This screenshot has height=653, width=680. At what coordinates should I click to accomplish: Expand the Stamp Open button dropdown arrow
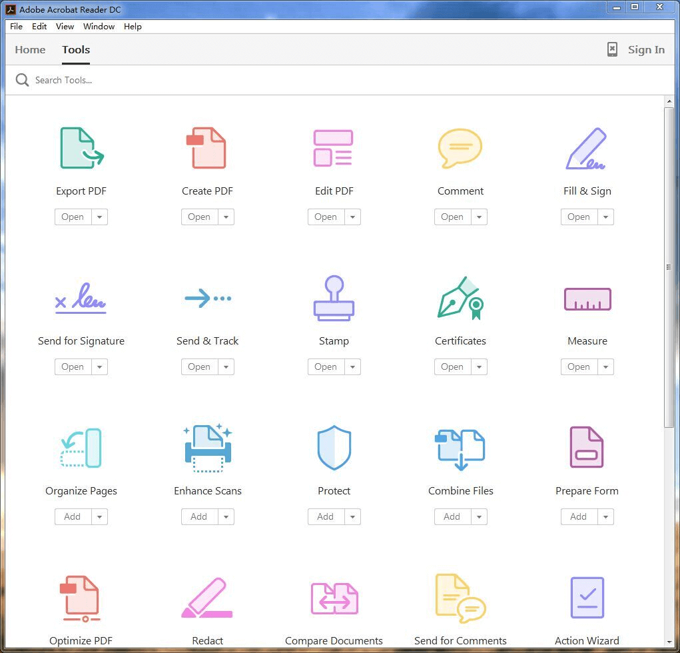point(352,367)
